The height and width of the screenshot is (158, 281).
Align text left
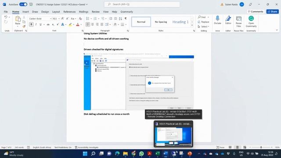click(x=88, y=25)
